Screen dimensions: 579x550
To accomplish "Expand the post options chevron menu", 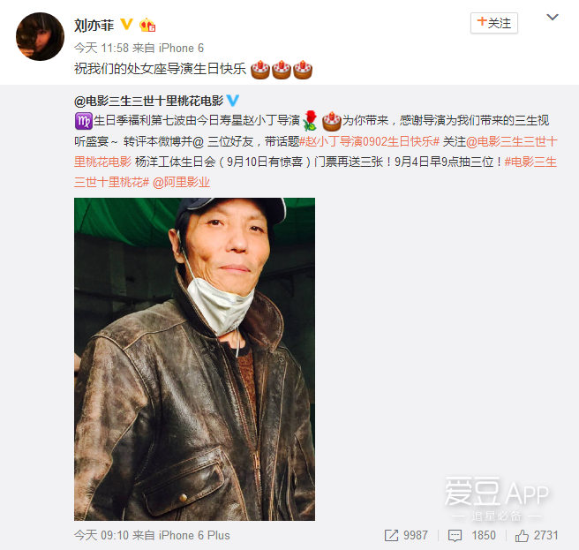I will [x=552, y=17].
